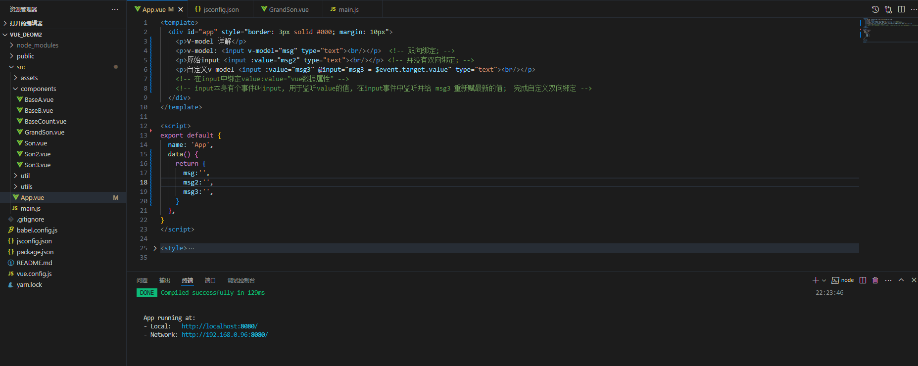
Task: Click line number 13 in the gutter
Action: pyautogui.click(x=144, y=136)
